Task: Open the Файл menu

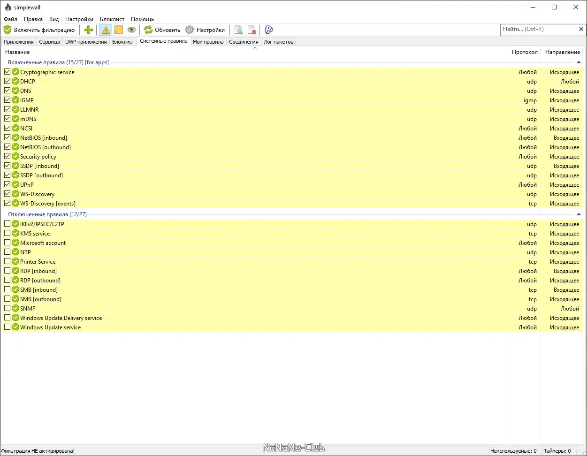Action: [x=10, y=19]
